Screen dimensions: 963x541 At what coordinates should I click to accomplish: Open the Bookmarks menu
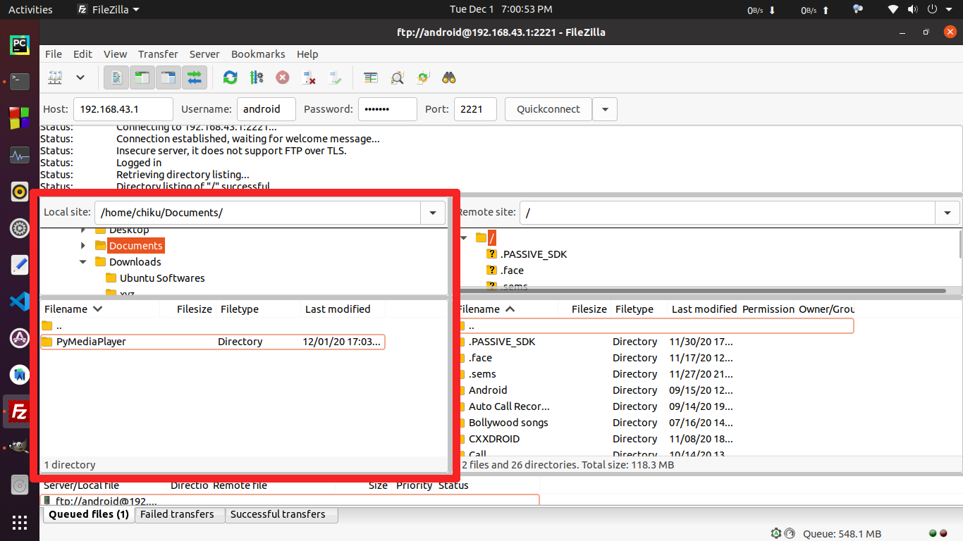tap(258, 54)
